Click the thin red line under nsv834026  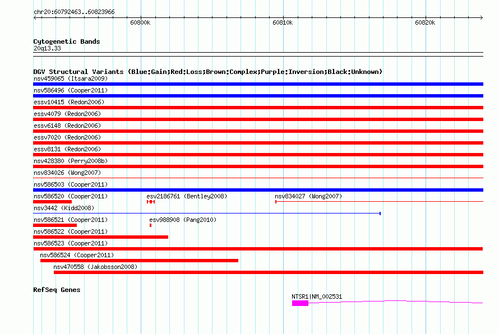(x=258, y=178)
